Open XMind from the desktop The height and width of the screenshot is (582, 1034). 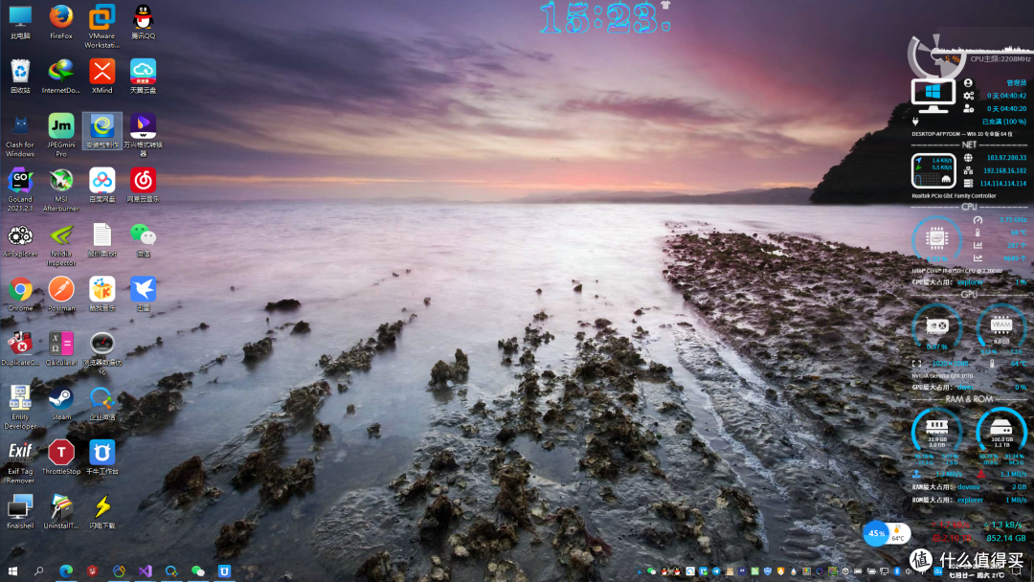point(101,76)
